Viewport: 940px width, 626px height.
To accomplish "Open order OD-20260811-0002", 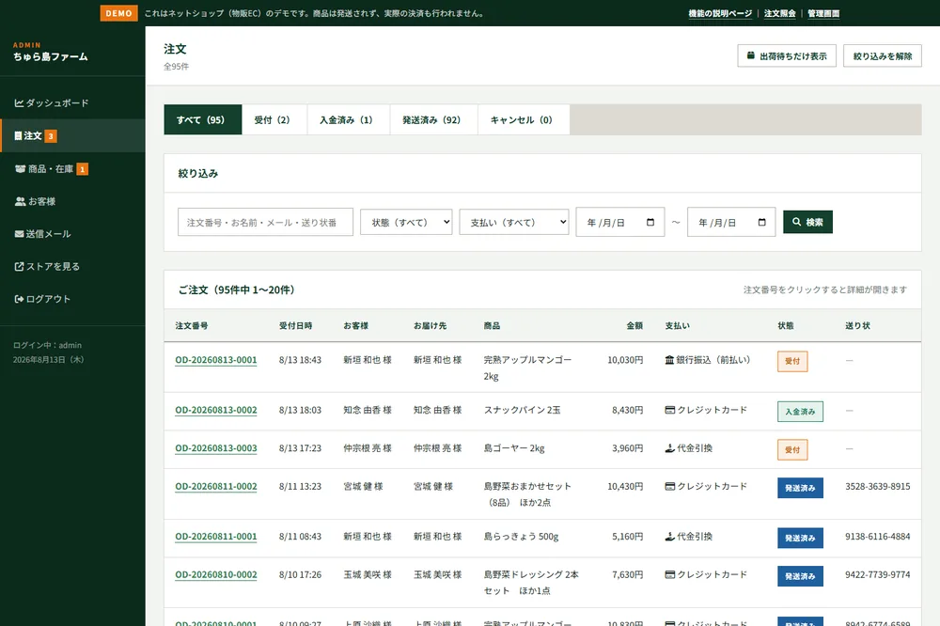I will [x=216, y=486].
